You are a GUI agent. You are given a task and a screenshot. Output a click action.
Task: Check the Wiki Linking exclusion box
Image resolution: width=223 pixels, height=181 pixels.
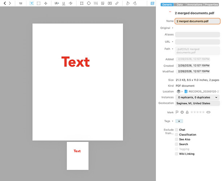177,154
